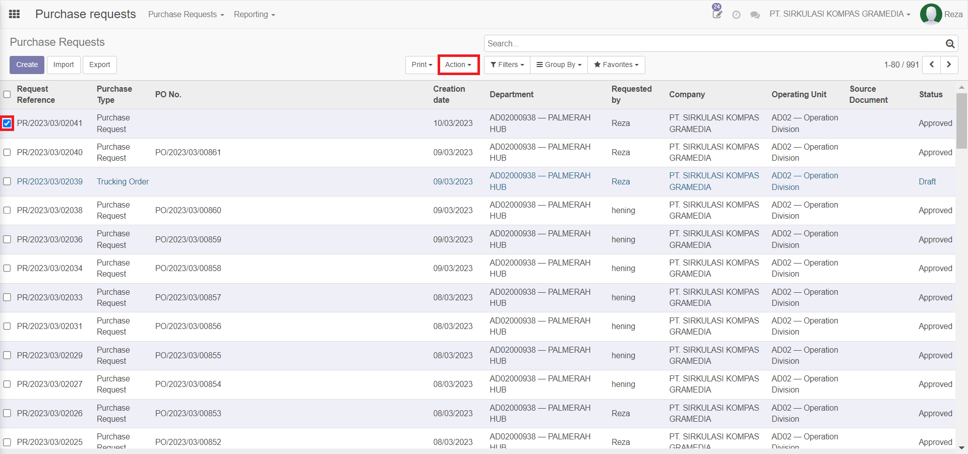This screenshot has width=968, height=454.
Task: Click PO/2023/03/00855 cell
Action: (x=188, y=355)
